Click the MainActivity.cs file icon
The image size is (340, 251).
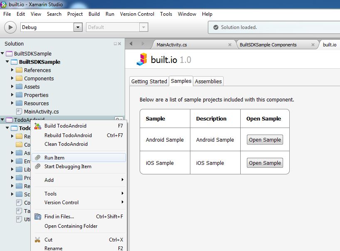pyautogui.click(x=18, y=111)
